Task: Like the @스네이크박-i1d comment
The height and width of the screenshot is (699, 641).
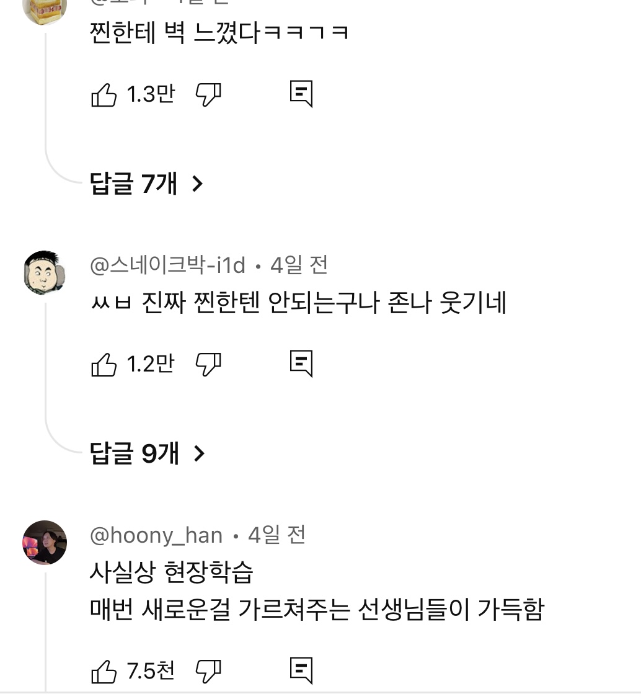Action: tap(104, 364)
